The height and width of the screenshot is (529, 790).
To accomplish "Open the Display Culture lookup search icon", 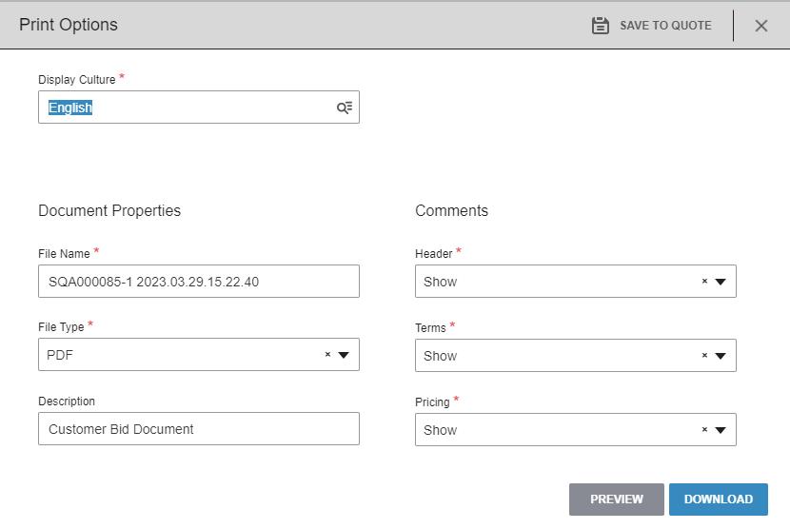I will (x=345, y=108).
